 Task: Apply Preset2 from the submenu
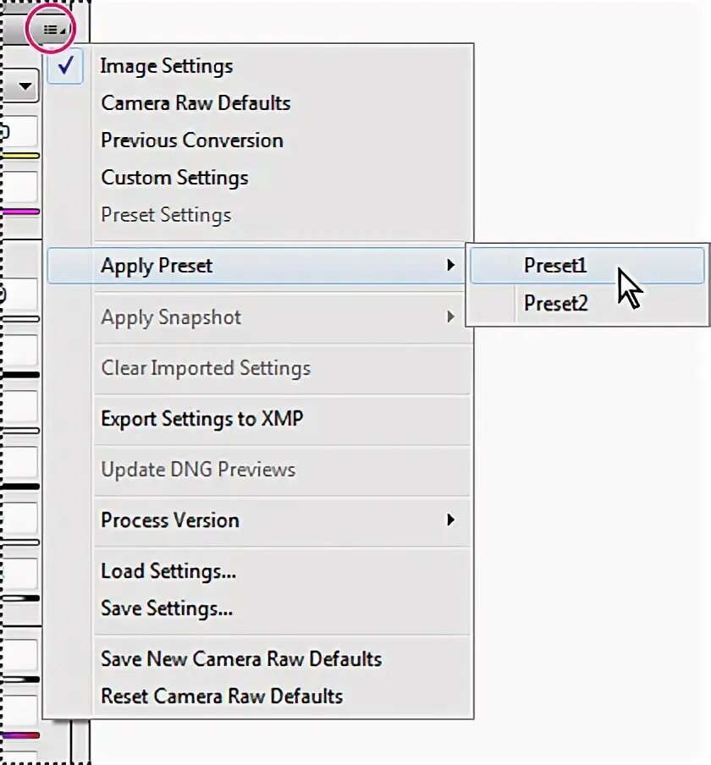555,303
